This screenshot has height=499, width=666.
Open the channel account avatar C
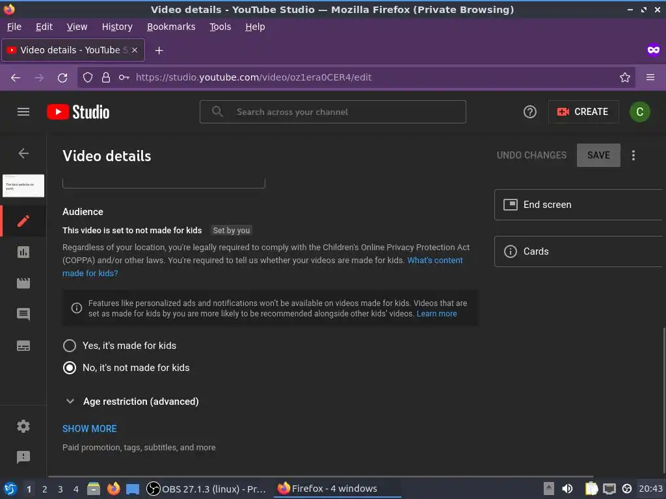(x=640, y=112)
